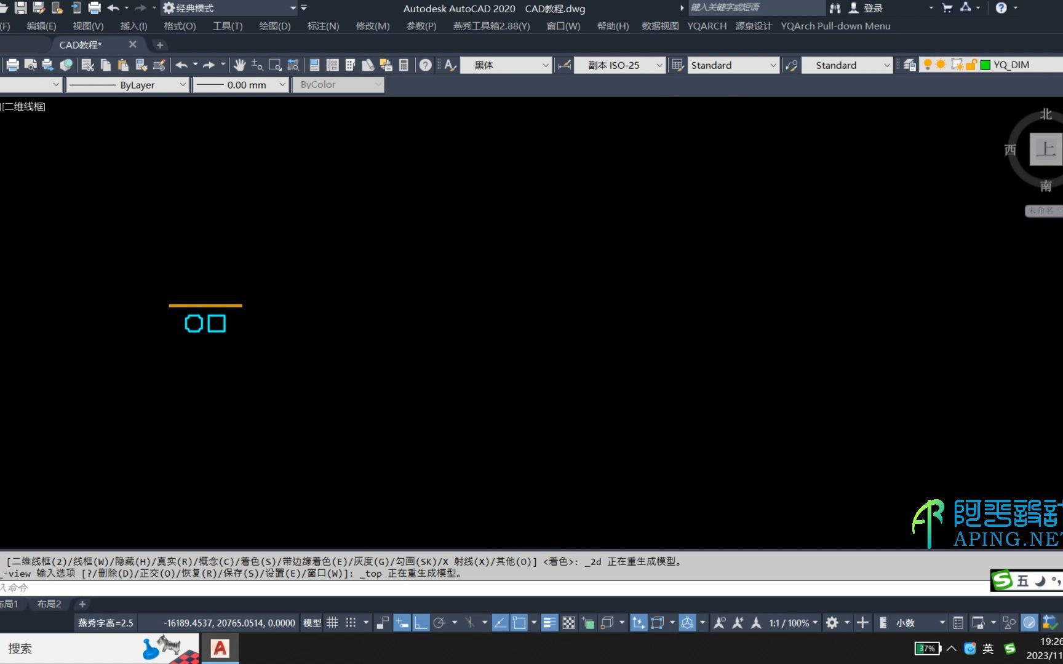1063x664 pixels.
Task: Click the Publish icon
Action: pyautogui.click(x=47, y=65)
